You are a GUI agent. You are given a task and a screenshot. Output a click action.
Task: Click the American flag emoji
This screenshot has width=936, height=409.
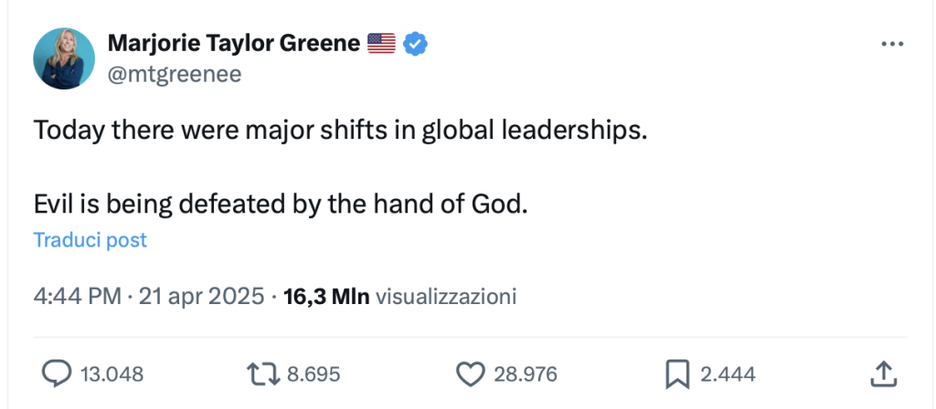tap(381, 43)
